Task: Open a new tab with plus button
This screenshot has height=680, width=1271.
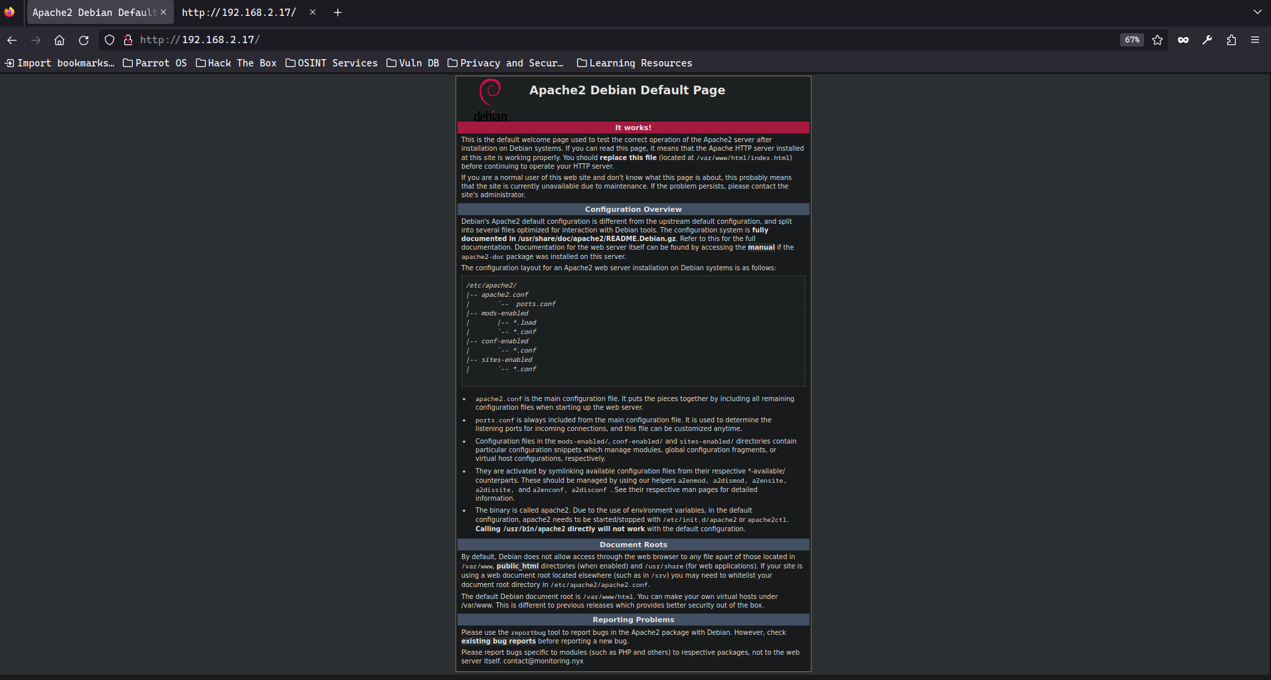Action: pos(337,12)
